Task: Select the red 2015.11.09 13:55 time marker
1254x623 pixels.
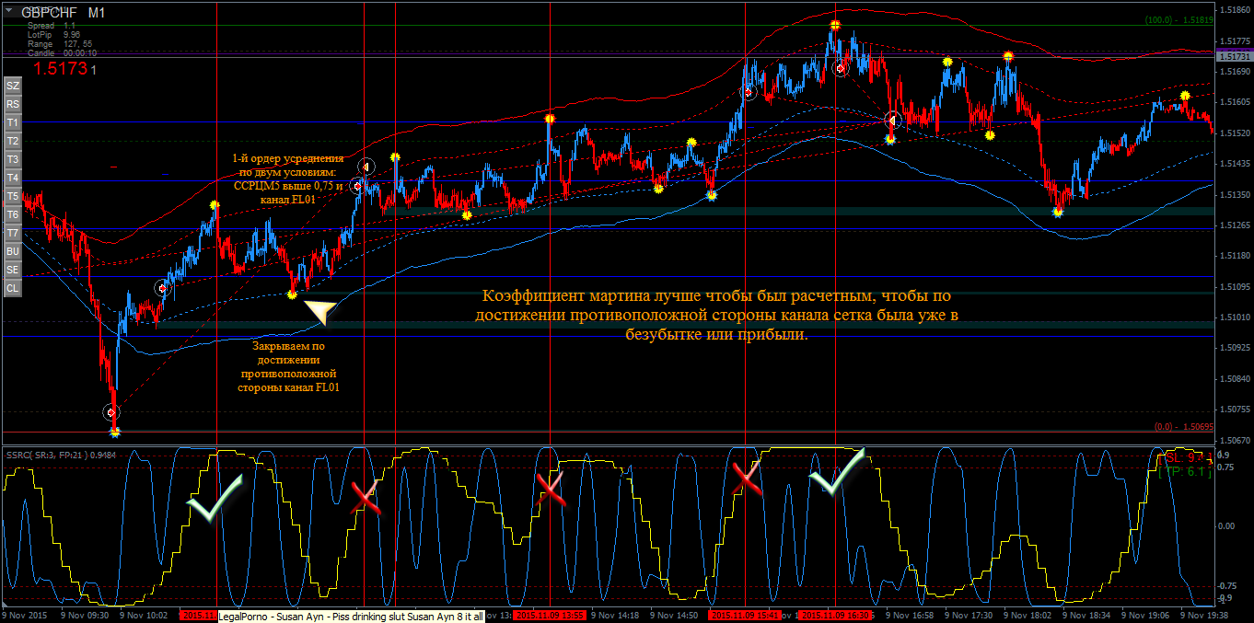Action: (x=550, y=615)
